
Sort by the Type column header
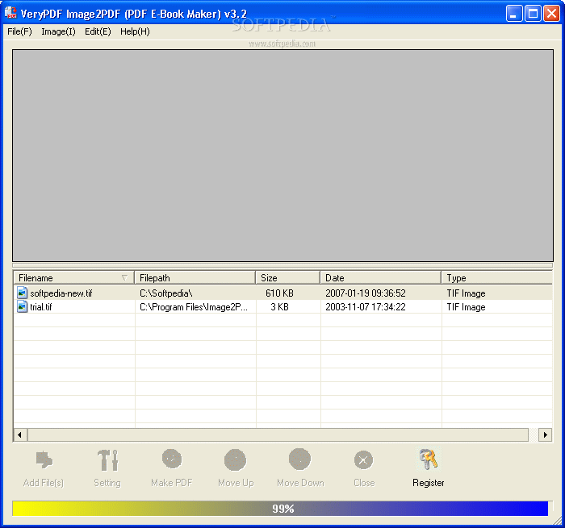497,278
